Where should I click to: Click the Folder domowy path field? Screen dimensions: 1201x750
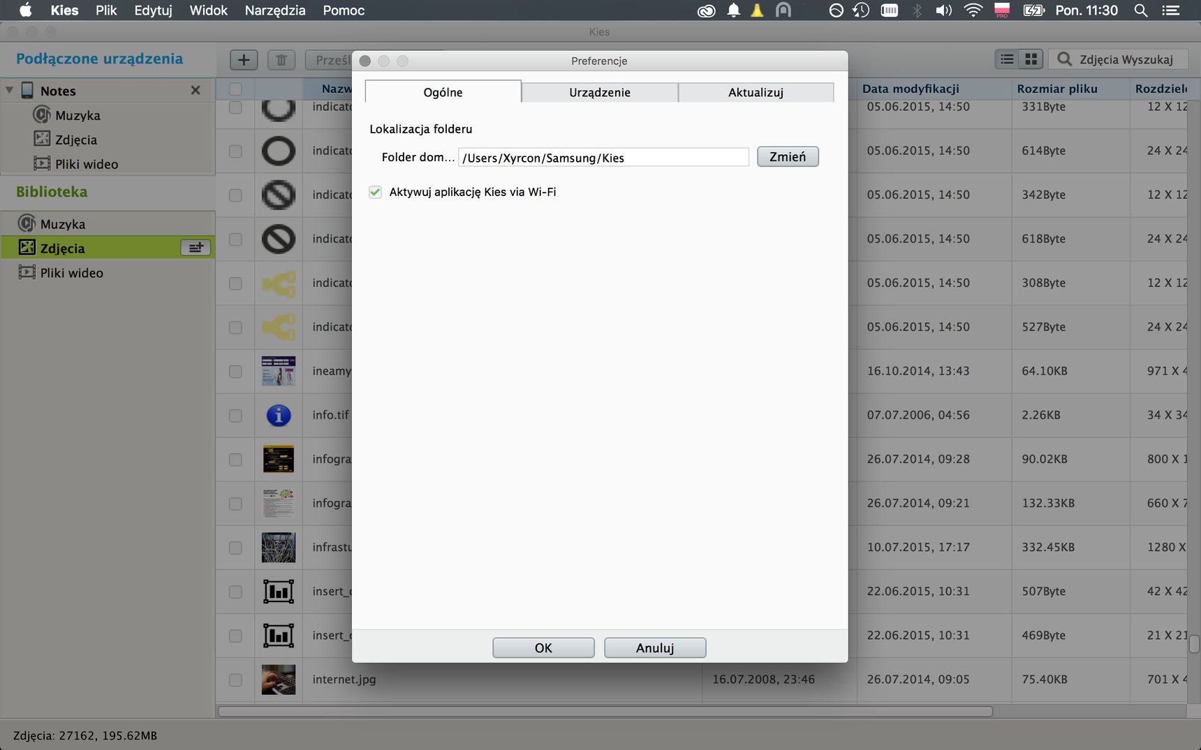tap(603, 157)
